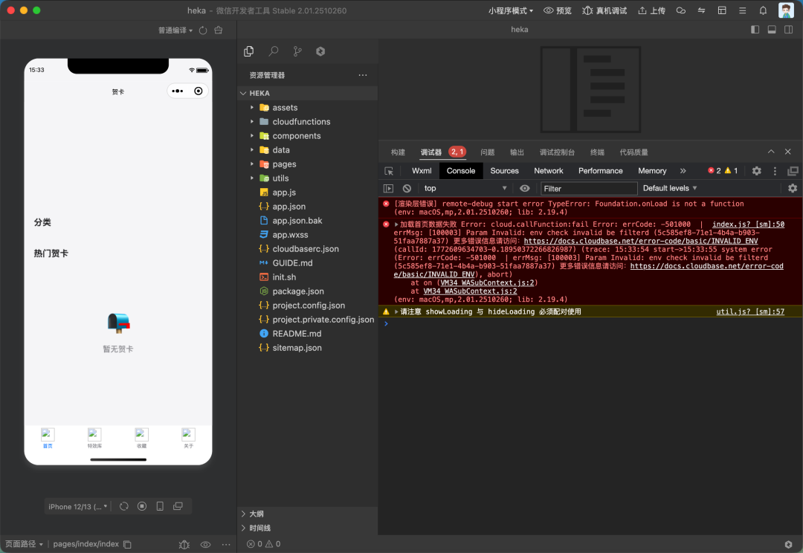Switch to the Wxml tab
The image size is (803, 553).
pyautogui.click(x=422, y=171)
